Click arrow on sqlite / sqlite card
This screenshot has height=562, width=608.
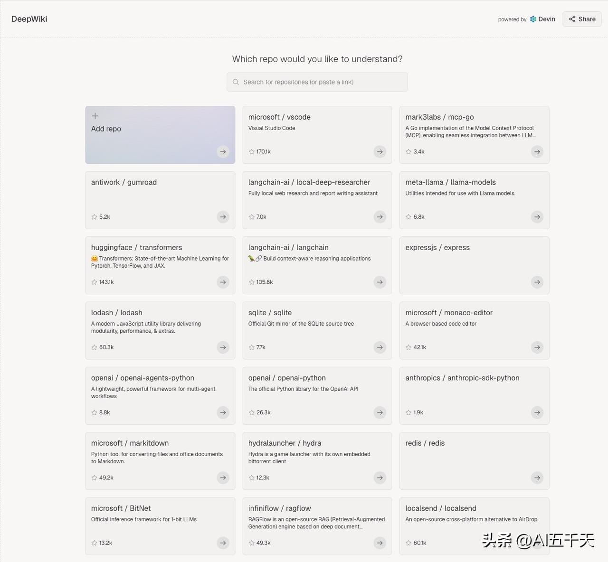380,347
